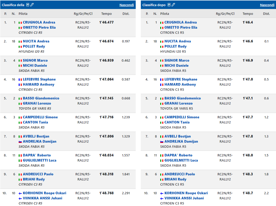276x206 pixels.
Task: Click Slovenian flag by ANDREJKA in 'Classifica della'
Action: tap(20, 142)
